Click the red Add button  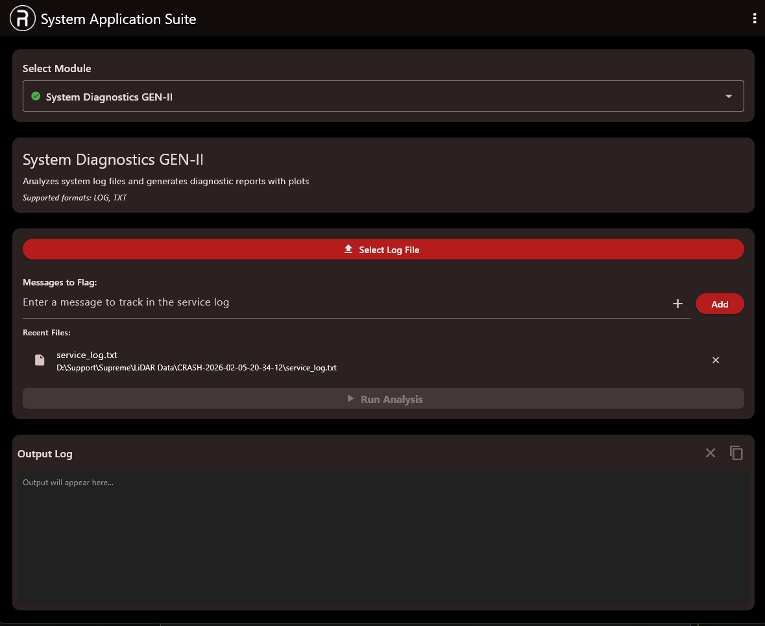[x=720, y=304]
